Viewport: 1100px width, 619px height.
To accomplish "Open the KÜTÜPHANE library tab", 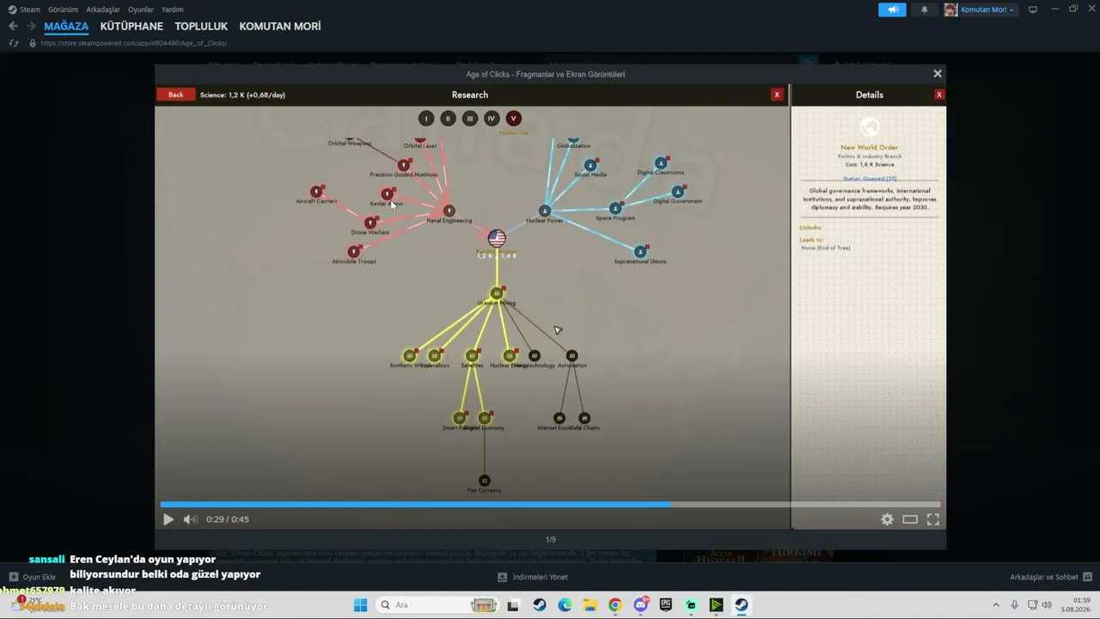I will [131, 27].
